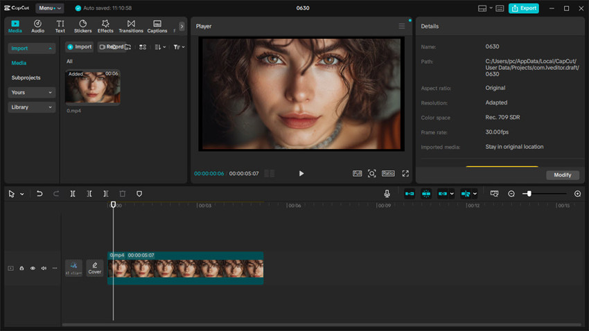This screenshot has height=331, width=589.
Task: Choose the selection cursor tool
Action: [x=12, y=194]
